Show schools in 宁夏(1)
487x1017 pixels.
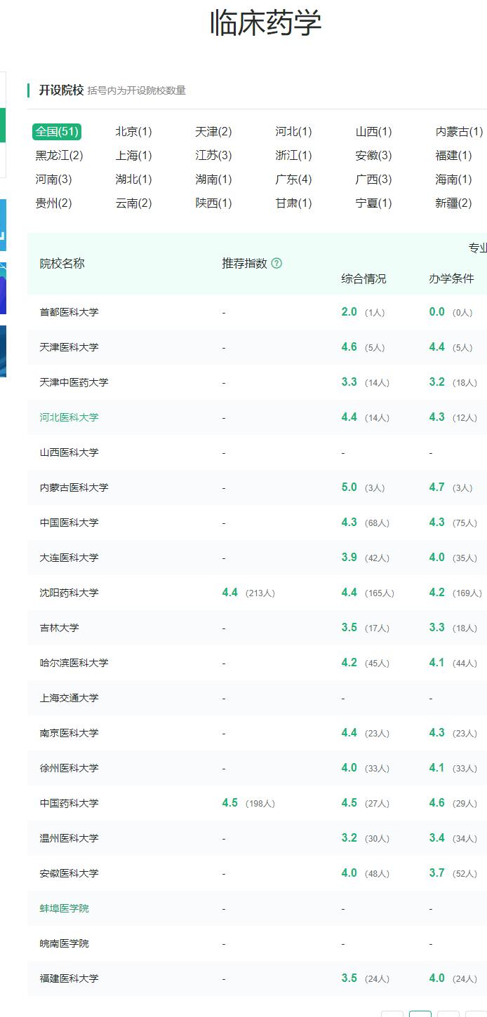pyautogui.click(x=373, y=203)
